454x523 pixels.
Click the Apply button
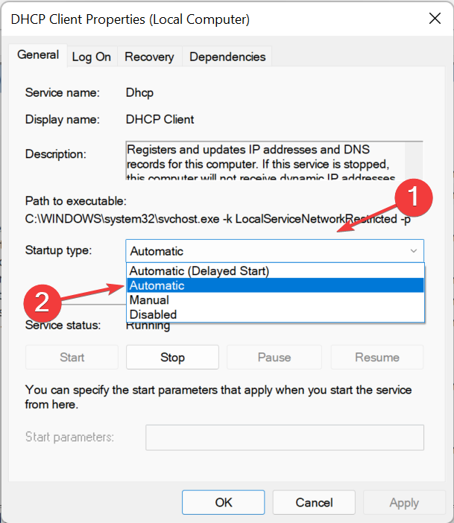pos(404,503)
